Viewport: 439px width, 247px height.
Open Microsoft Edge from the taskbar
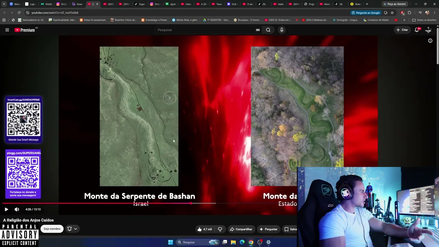click(x=242, y=242)
